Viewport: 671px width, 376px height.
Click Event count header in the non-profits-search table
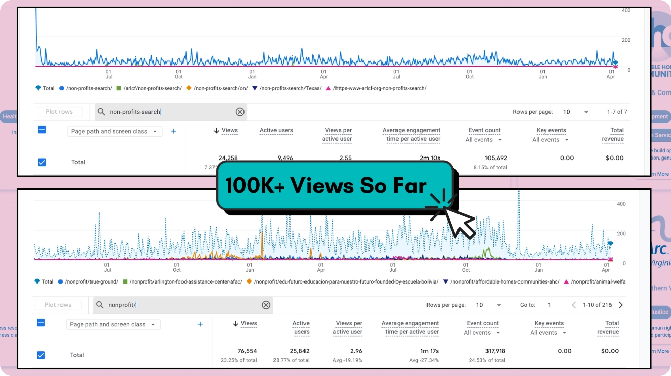(484, 130)
